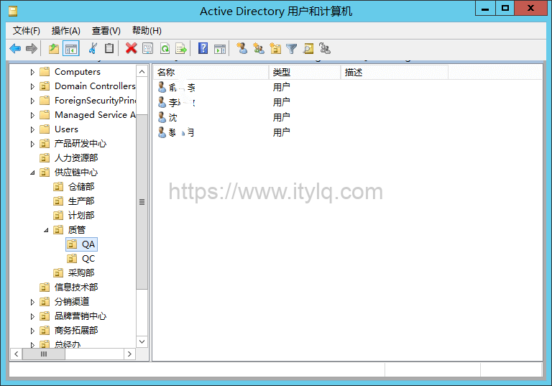Select the QC organizational unit
Screen dimensions: 552x386
[88, 259]
